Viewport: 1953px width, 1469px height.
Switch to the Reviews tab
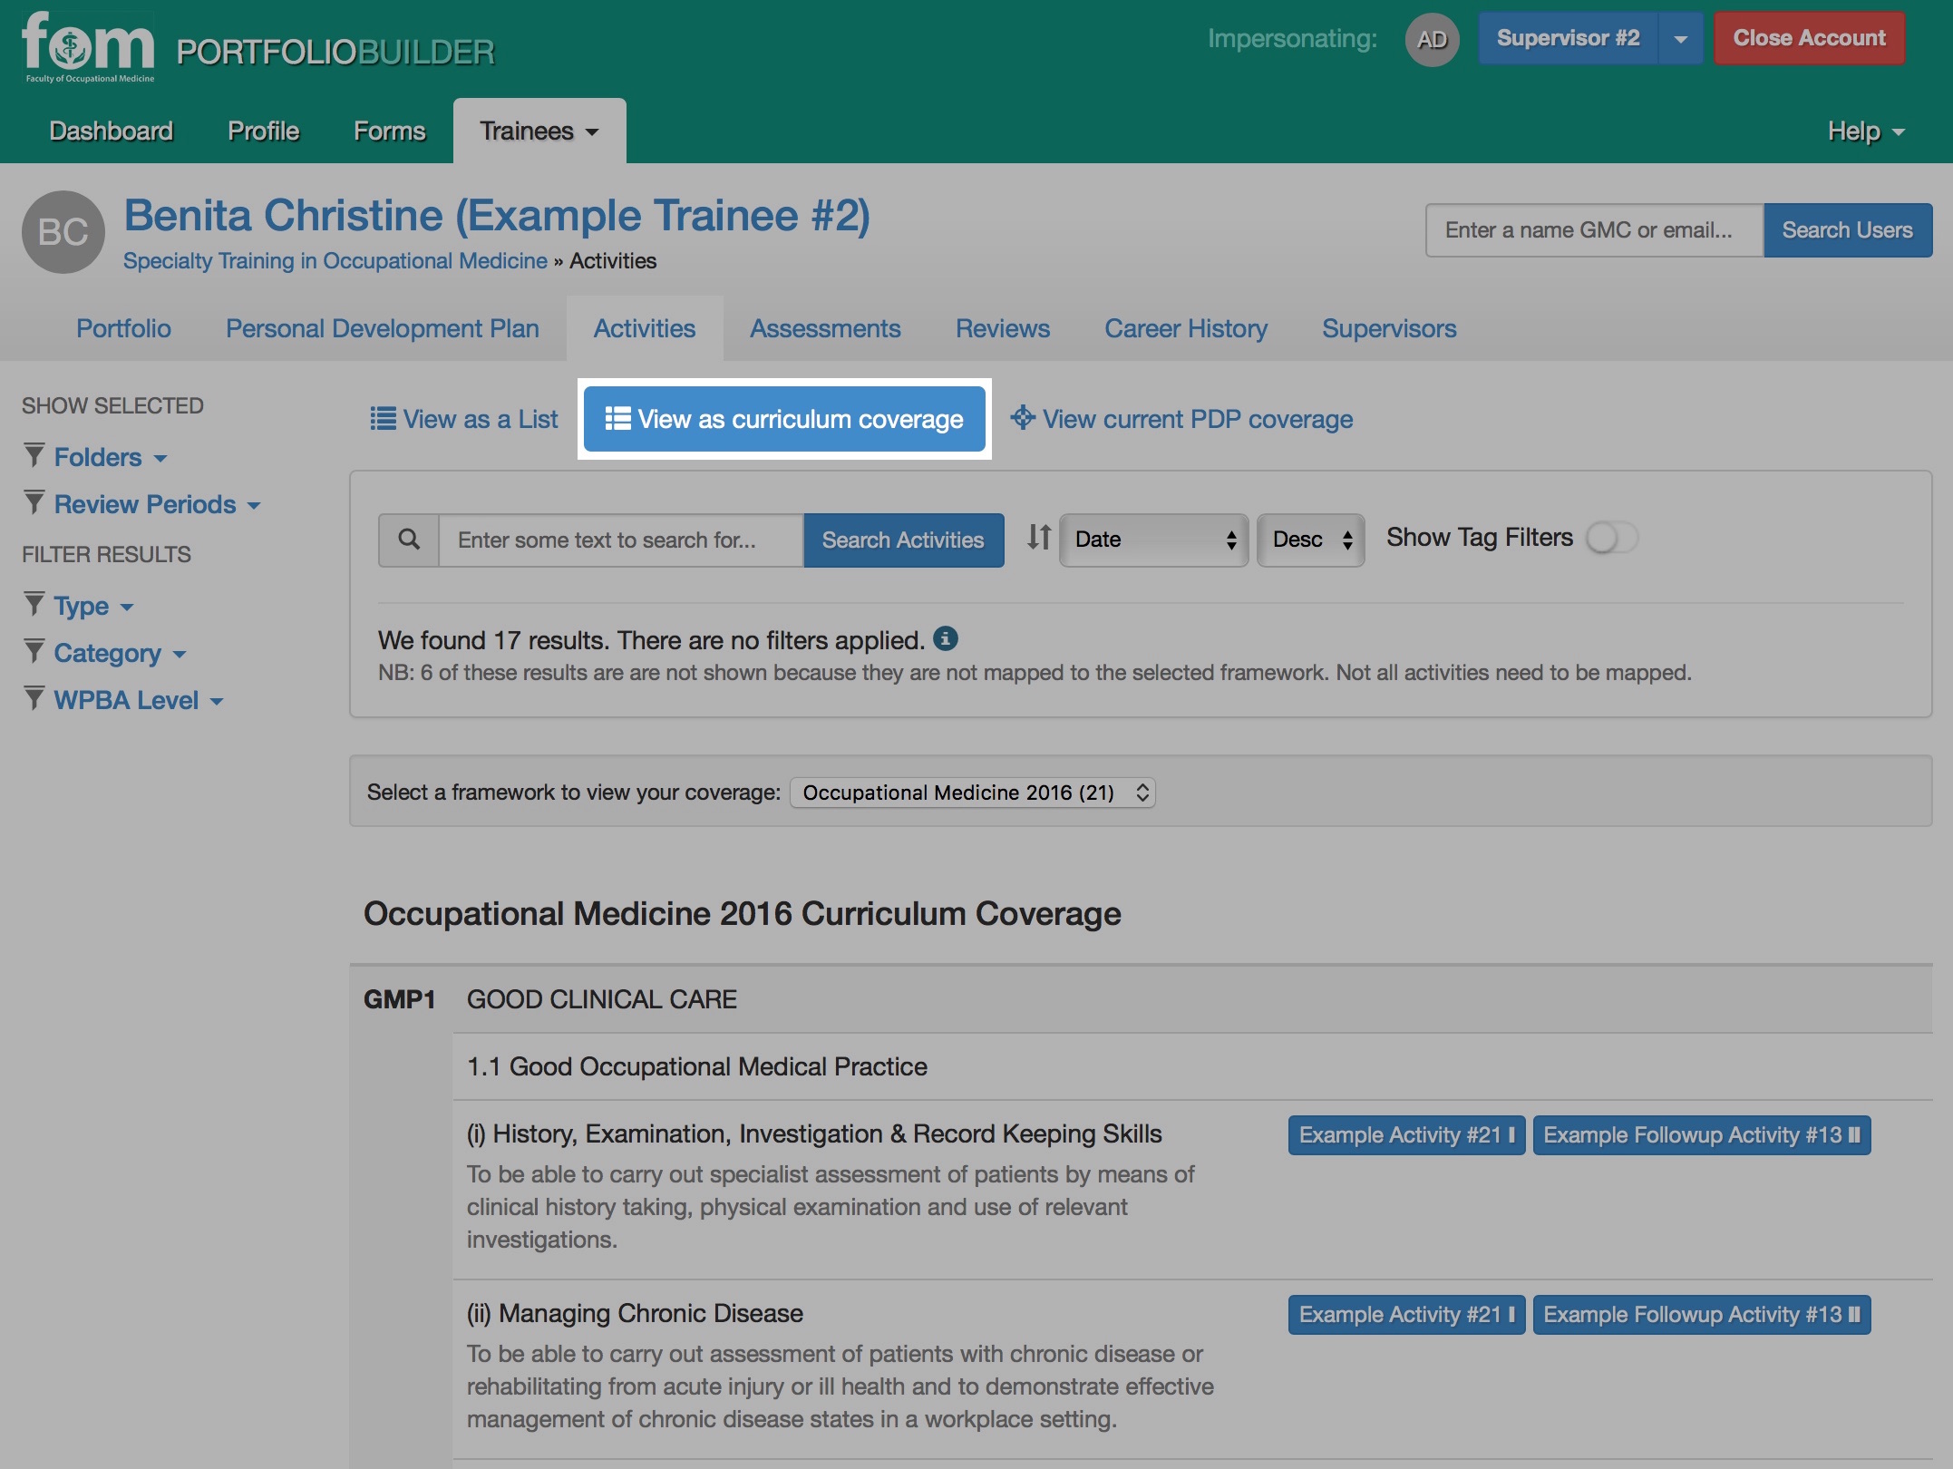pos(1003,328)
